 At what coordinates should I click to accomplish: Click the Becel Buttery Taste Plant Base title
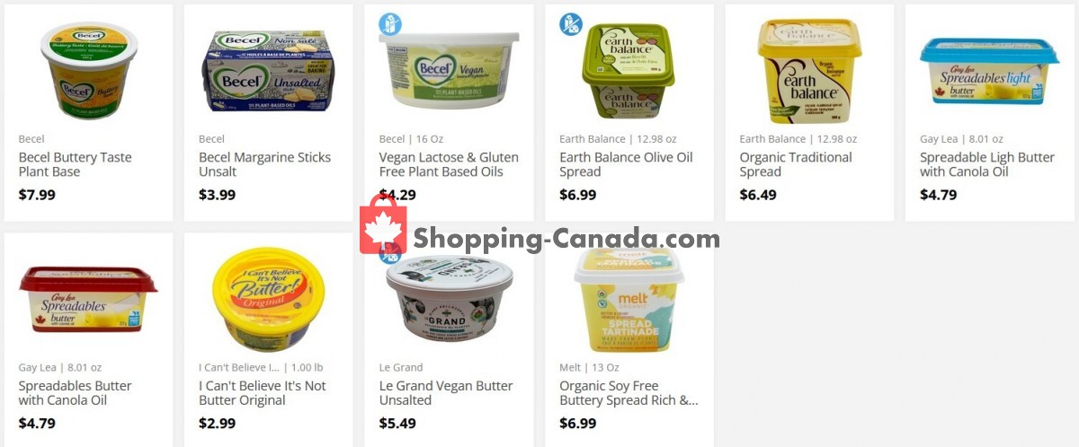tap(76, 164)
